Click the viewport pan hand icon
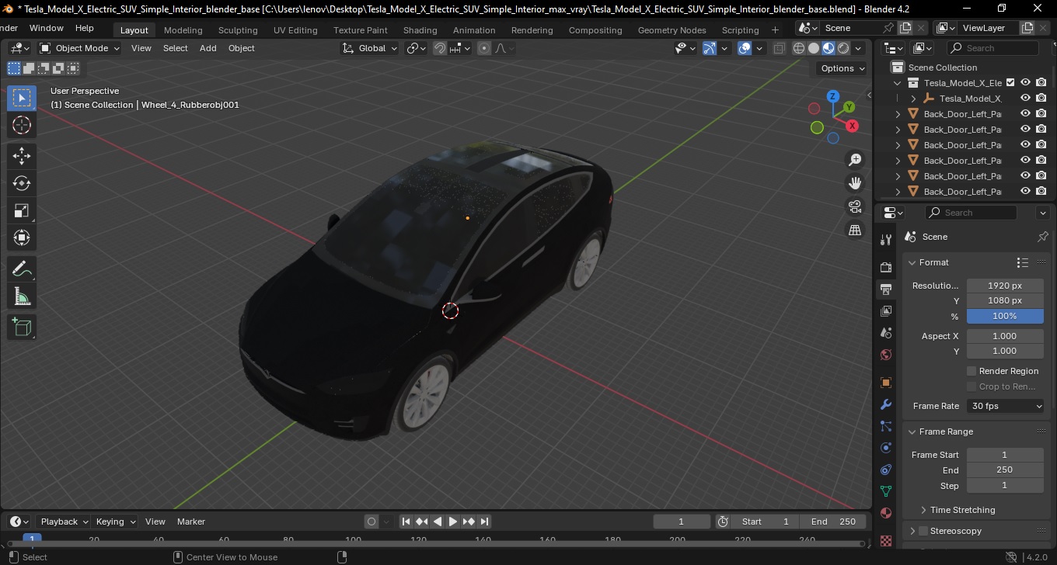 [x=855, y=183]
